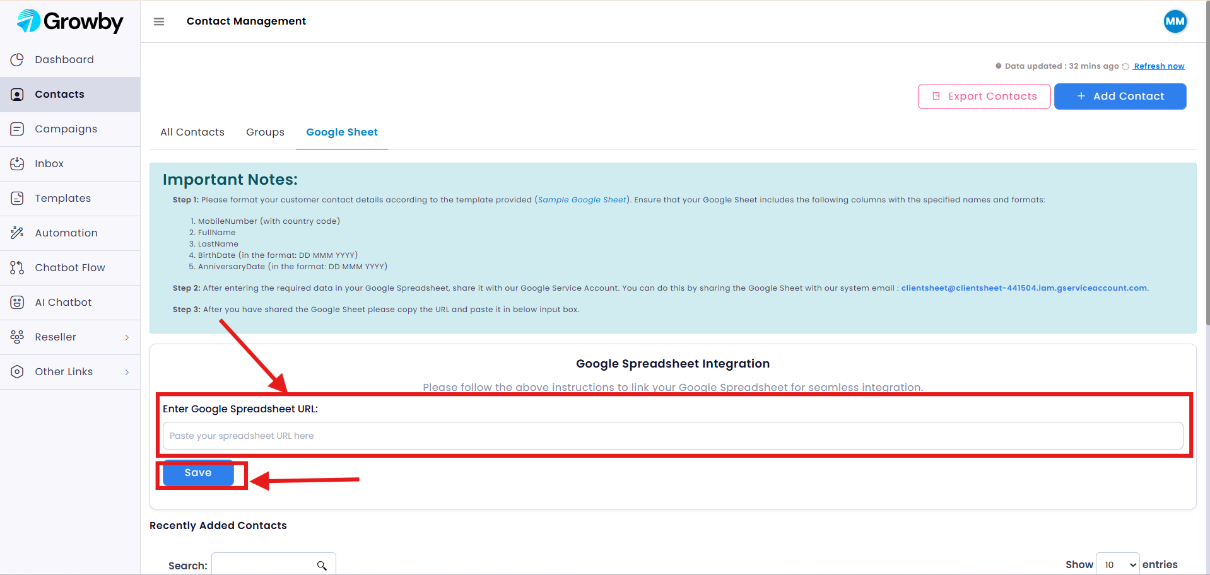Click the Contact Management page title
The height and width of the screenshot is (575, 1210).
tap(246, 21)
